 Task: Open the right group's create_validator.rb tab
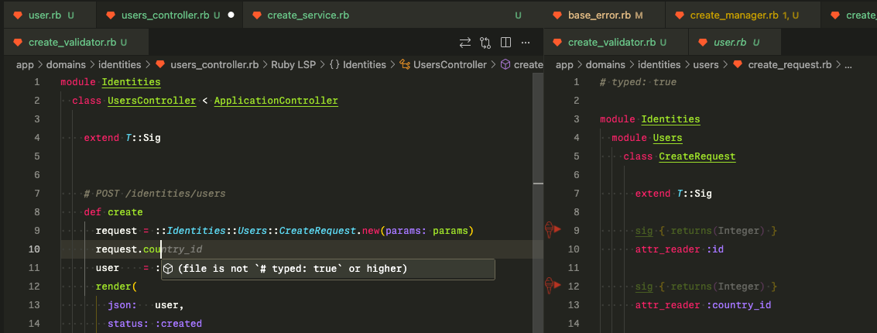pyautogui.click(x=616, y=42)
